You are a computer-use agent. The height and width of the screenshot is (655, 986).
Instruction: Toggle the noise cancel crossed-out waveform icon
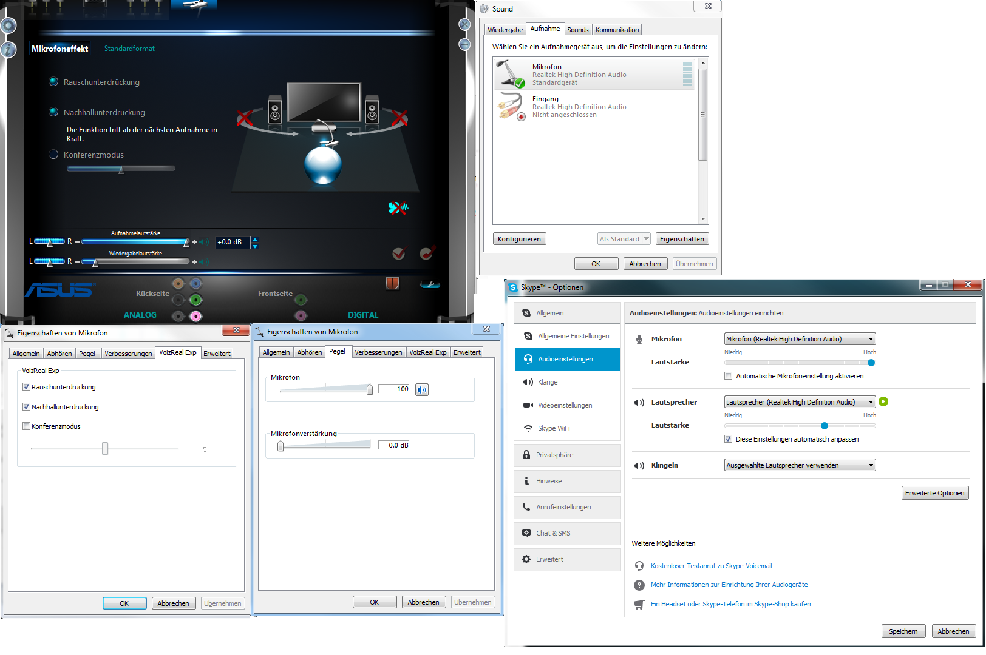pos(398,208)
